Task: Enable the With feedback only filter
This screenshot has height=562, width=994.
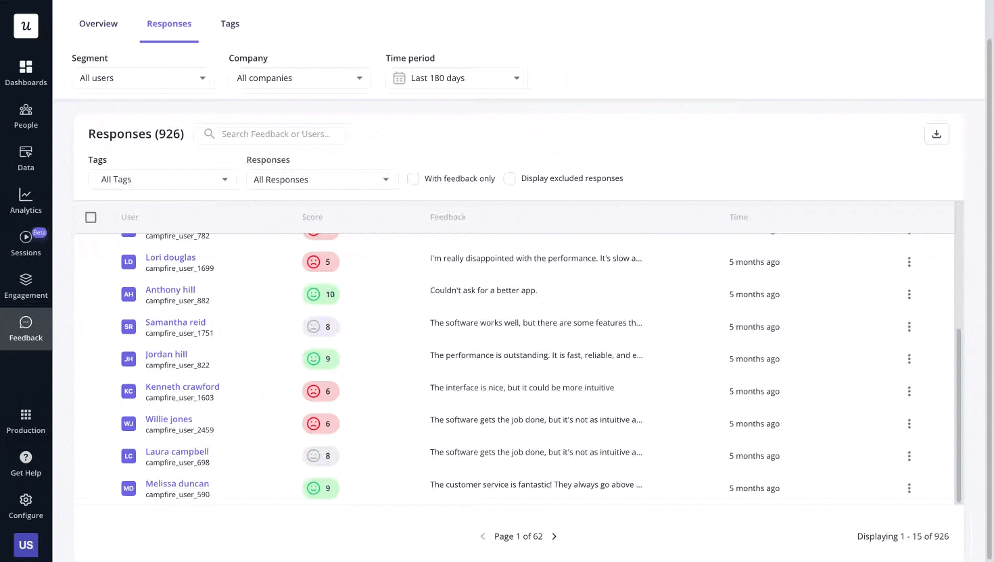Action: click(x=412, y=178)
